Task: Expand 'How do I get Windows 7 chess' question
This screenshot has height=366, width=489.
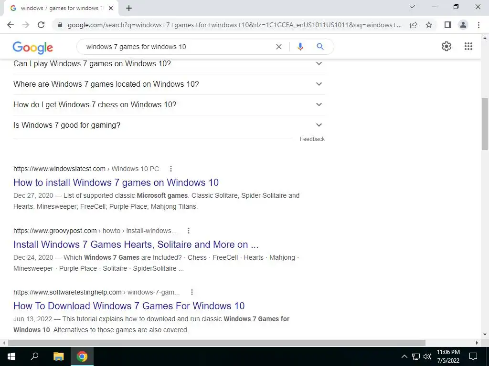Action: [x=169, y=104]
